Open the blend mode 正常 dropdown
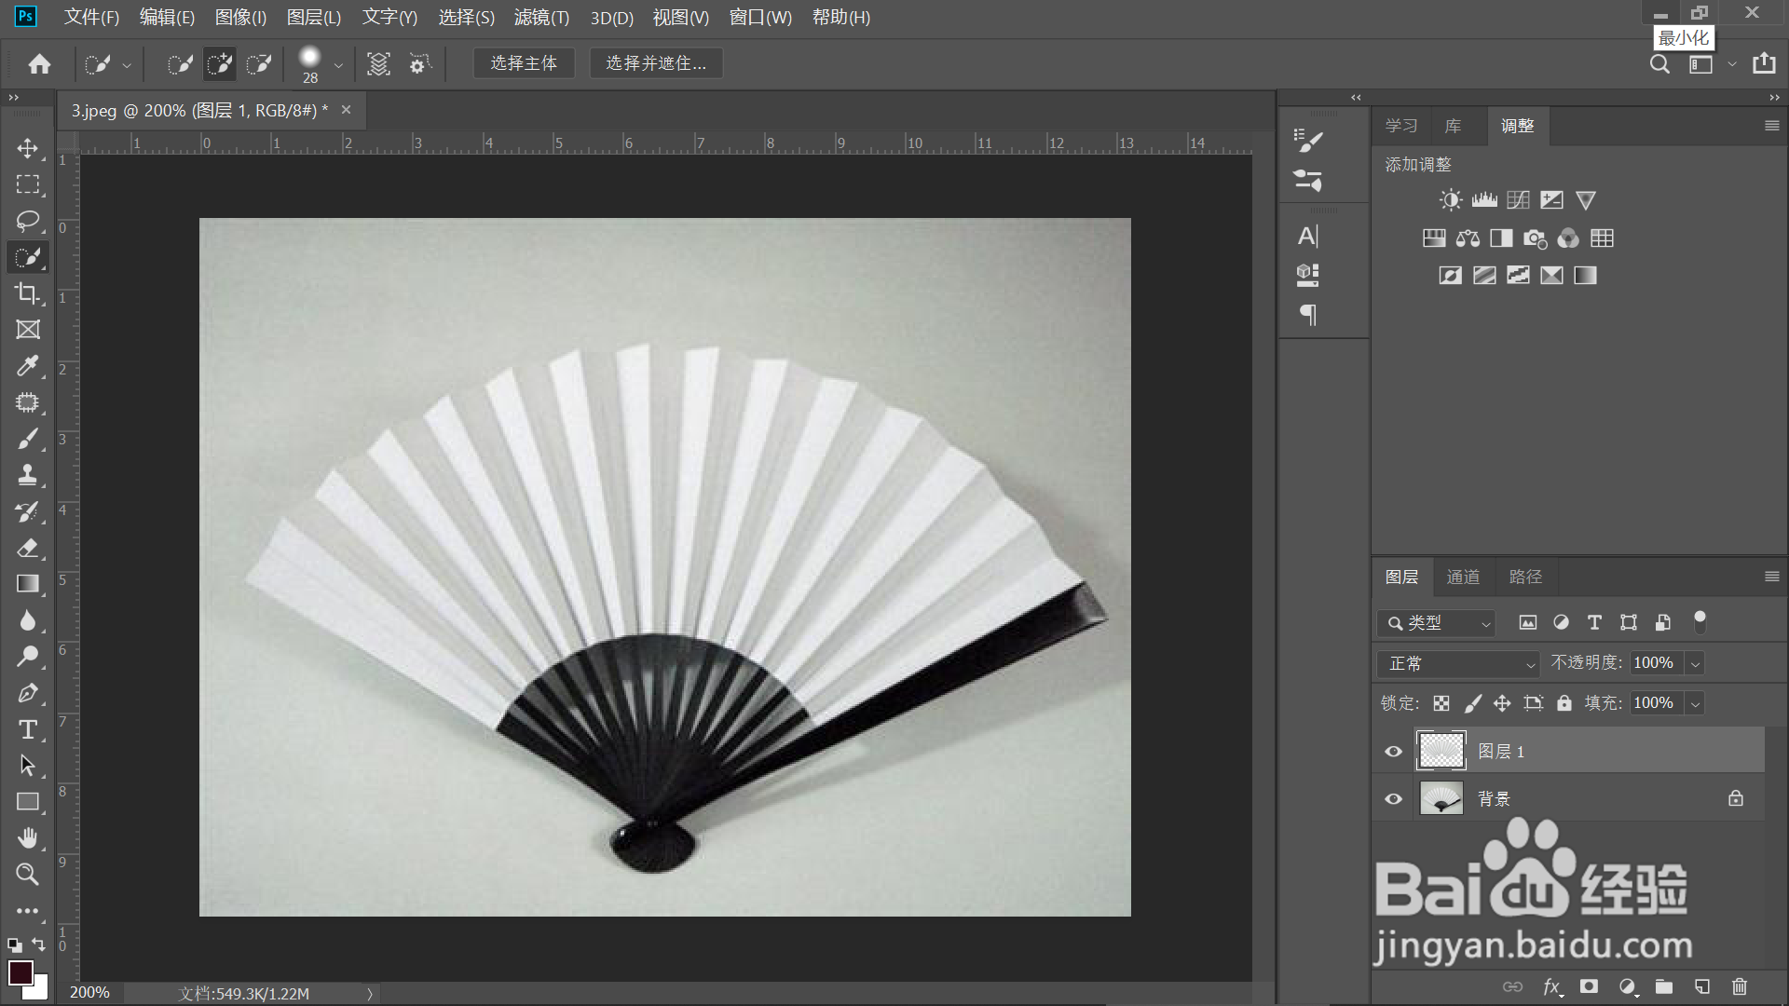Image resolution: width=1789 pixels, height=1006 pixels. click(x=1458, y=663)
